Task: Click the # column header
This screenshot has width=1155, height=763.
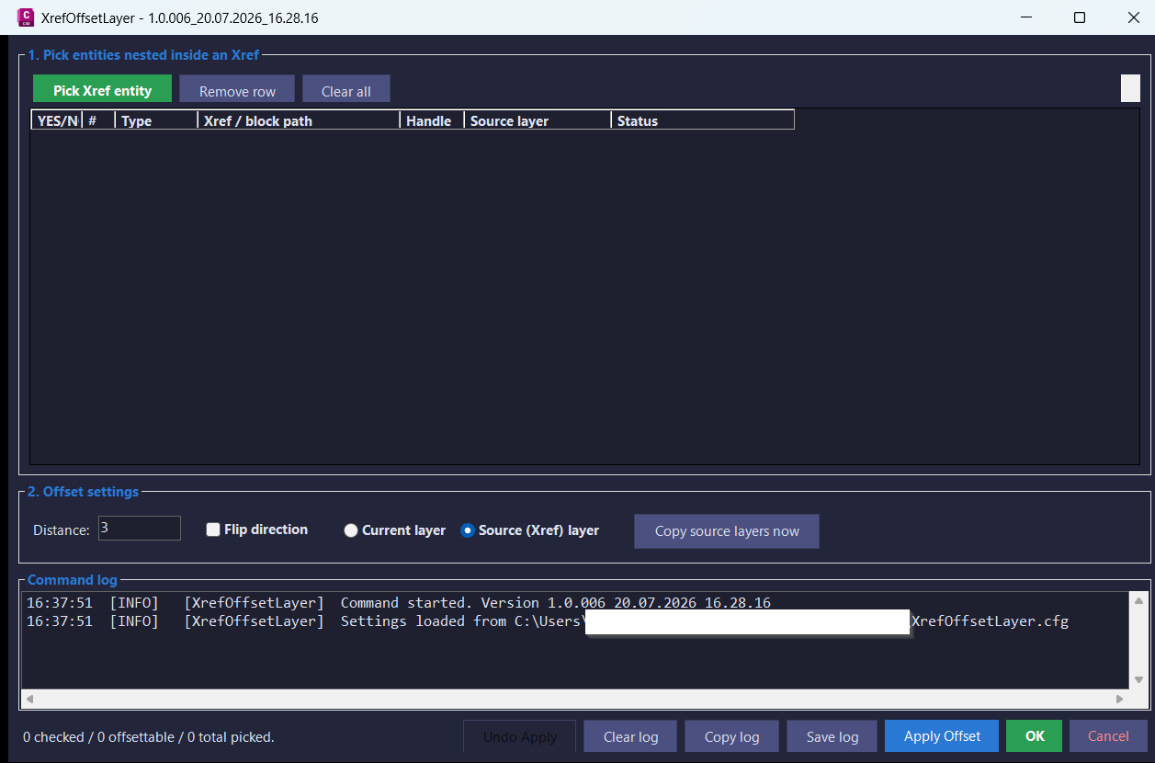Action: pyautogui.click(x=97, y=120)
